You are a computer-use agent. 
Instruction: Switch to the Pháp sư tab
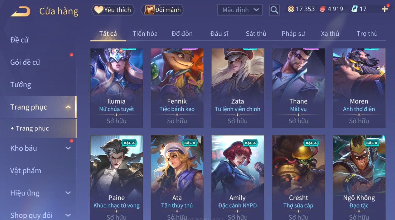pos(293,34)
